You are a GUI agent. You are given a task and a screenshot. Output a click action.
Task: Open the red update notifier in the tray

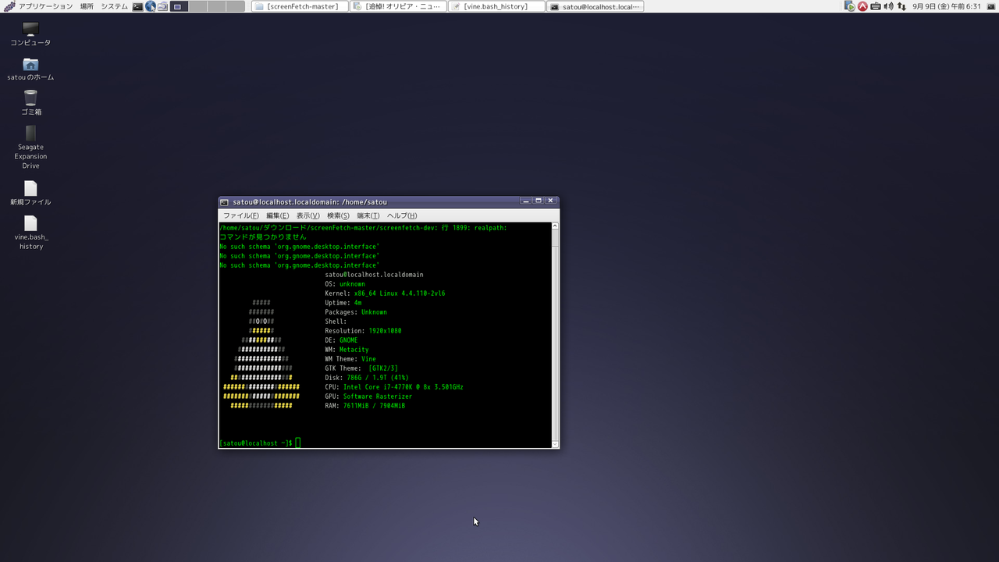click(862, 6)
